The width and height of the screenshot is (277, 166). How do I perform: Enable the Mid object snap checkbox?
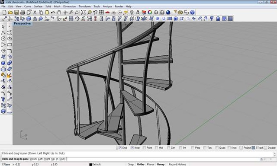156,148
